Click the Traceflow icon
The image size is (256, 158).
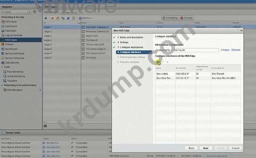(5, 81)
